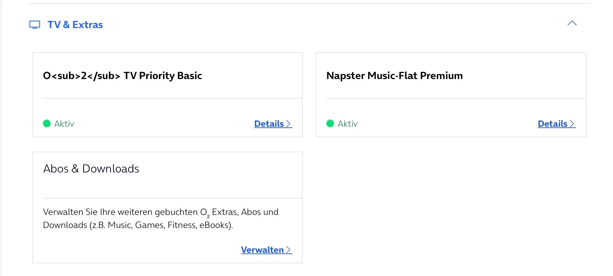
Task: Click the TV monitor icon beside TV & Extras
Action: [x=35, y=25]
